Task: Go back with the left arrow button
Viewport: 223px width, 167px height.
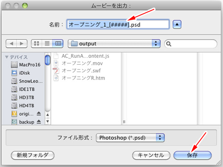Action: [11, 44]
